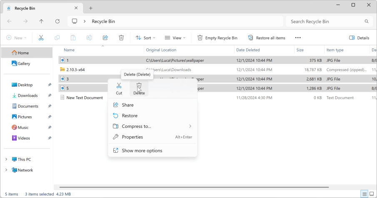Screen dimensions: 377x198
Task: Select Restore from the context menu
Action: (x=130, y=115)
